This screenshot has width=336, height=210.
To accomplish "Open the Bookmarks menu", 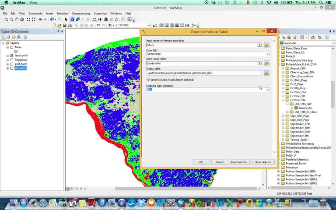I will (35, 13).
